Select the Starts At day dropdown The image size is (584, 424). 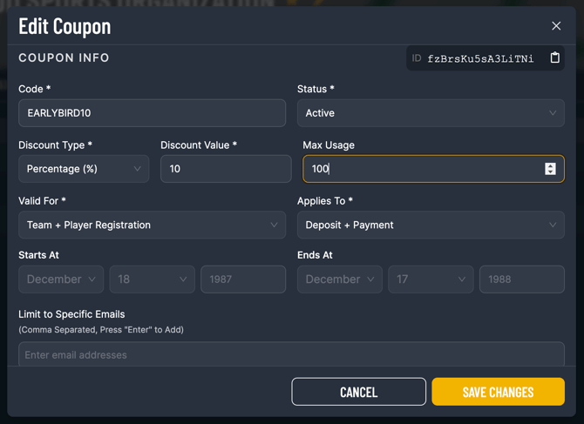(152, 279)
